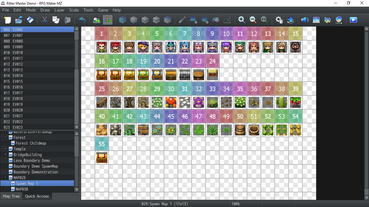This screenshot has height=207, width=369.
Task: Click the green number 16 tile
Action: point(102,61)
